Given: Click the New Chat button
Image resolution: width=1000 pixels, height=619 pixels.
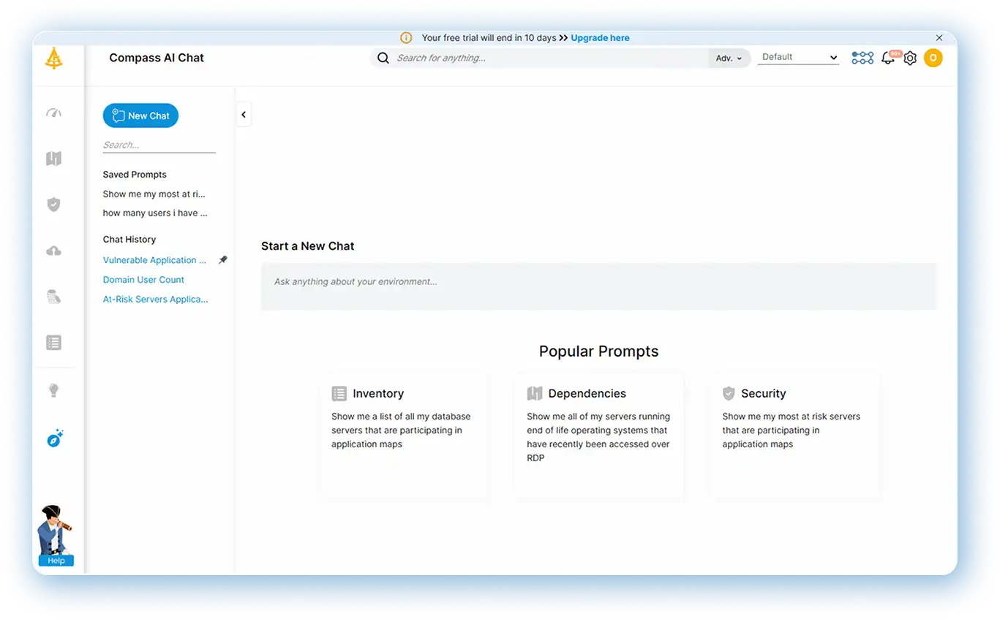Looking at the screenshot, I should pos(140,115).
